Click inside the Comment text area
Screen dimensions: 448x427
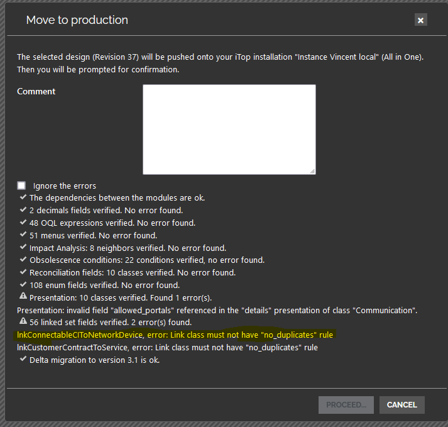229,129
